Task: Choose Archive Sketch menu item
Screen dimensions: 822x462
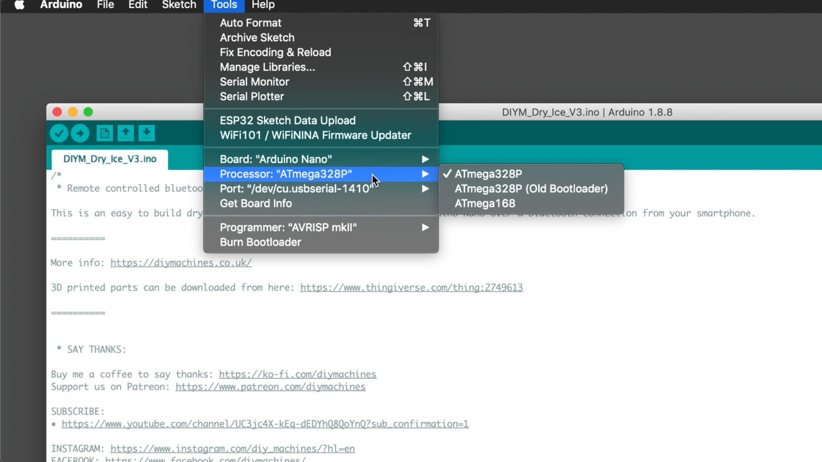Action: [x=321, y=38]
